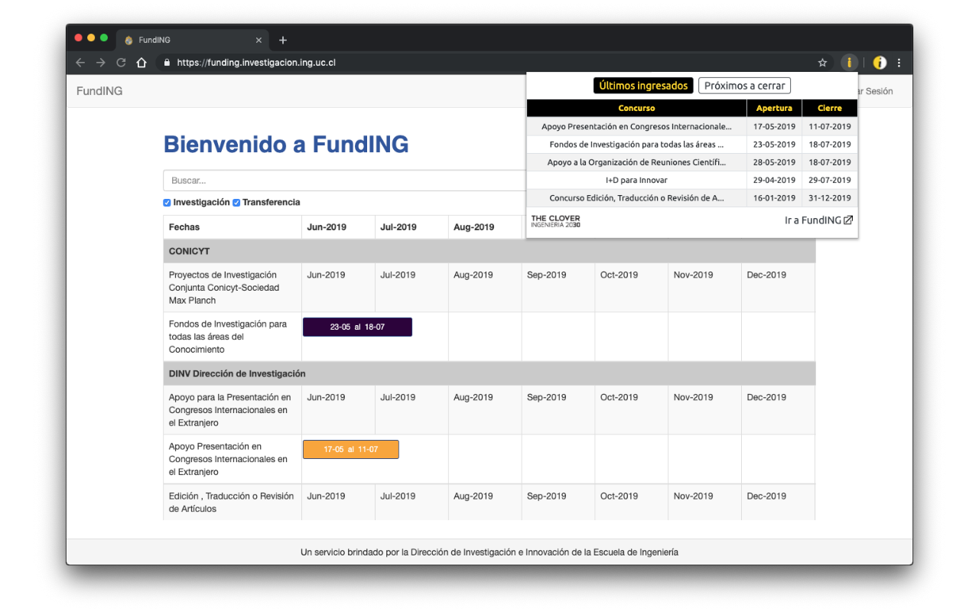Open the Chrome three-dot menu

pyautogui.click(x=899, y=63)
